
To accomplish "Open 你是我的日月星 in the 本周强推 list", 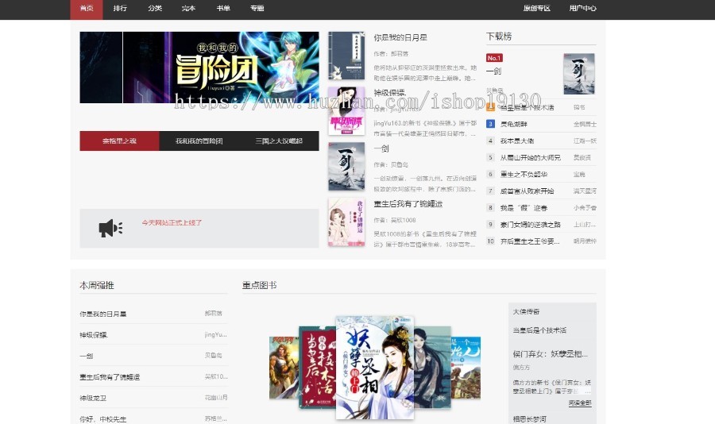I will pos(103,314).
